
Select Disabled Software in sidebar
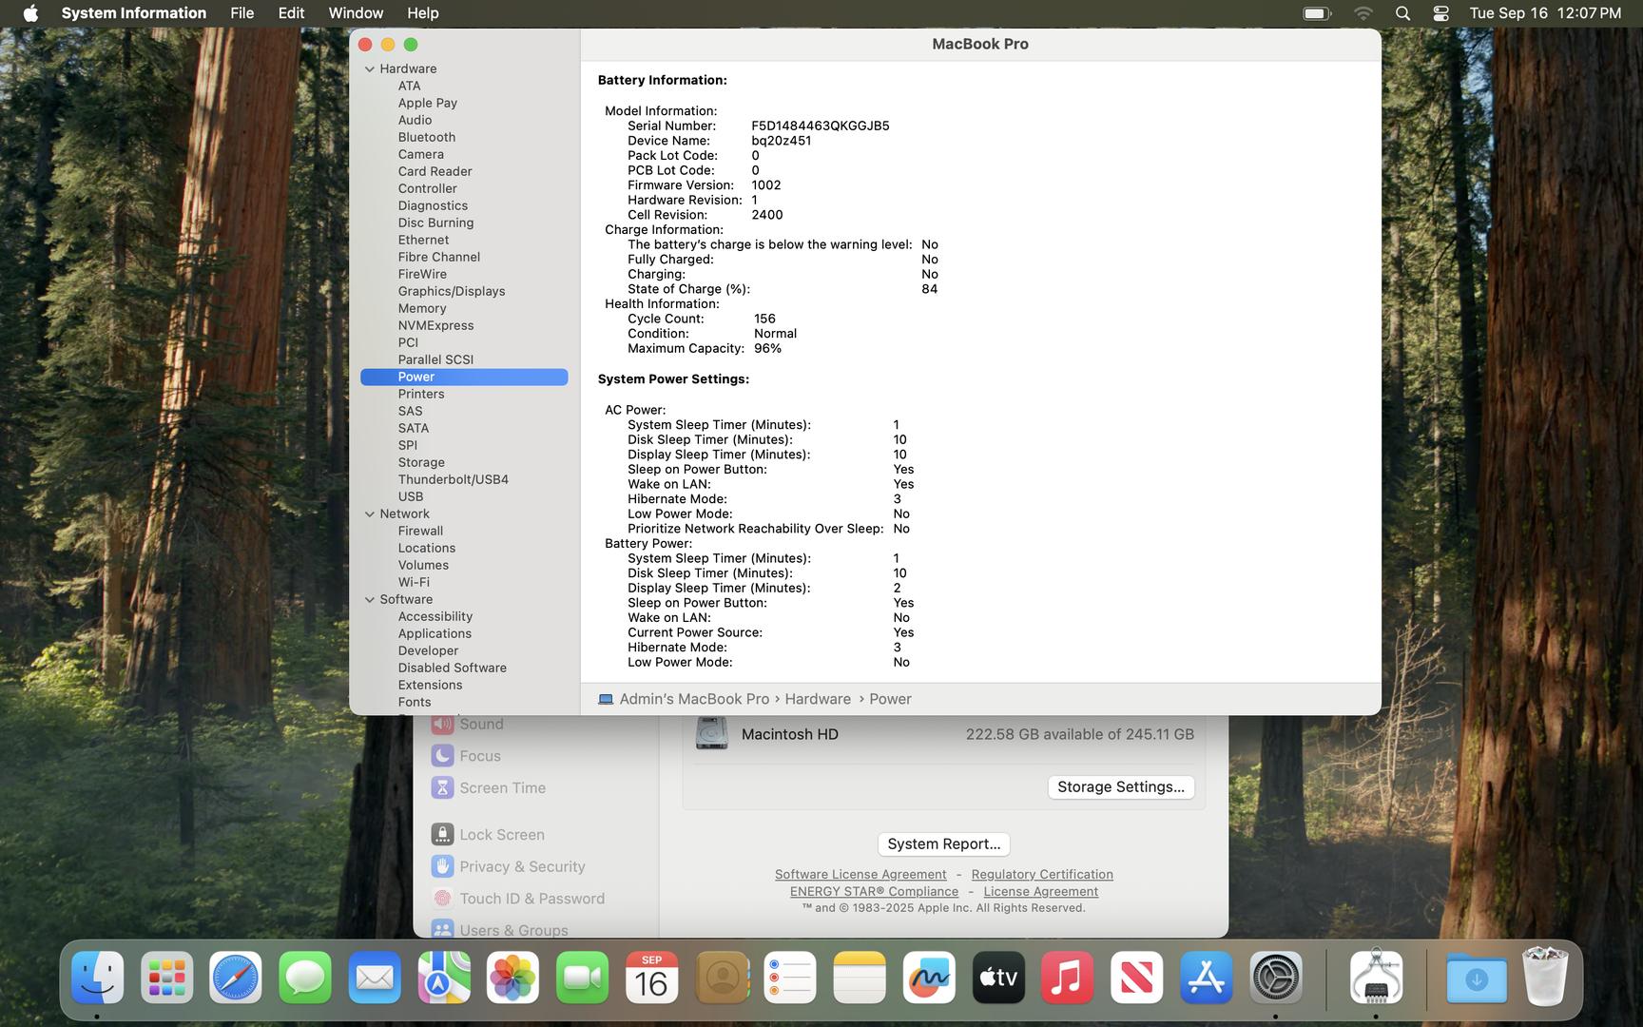pyautogui.click(x=453, y=668)
